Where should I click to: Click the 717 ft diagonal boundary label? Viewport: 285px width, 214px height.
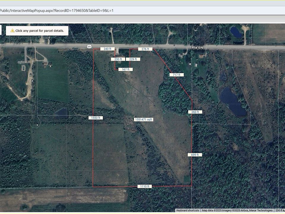[176, 75]
